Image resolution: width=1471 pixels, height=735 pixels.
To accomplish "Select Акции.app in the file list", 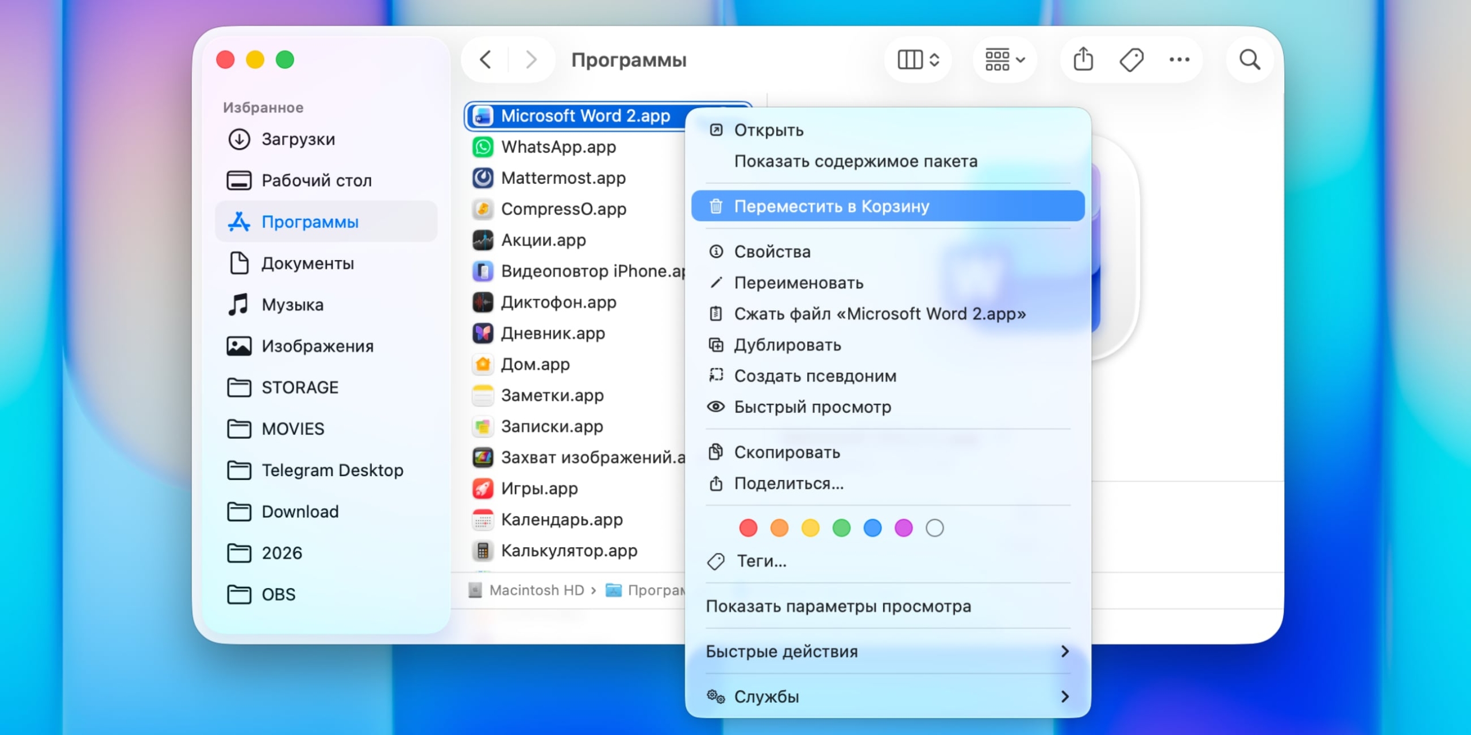I will click(544, 240).
